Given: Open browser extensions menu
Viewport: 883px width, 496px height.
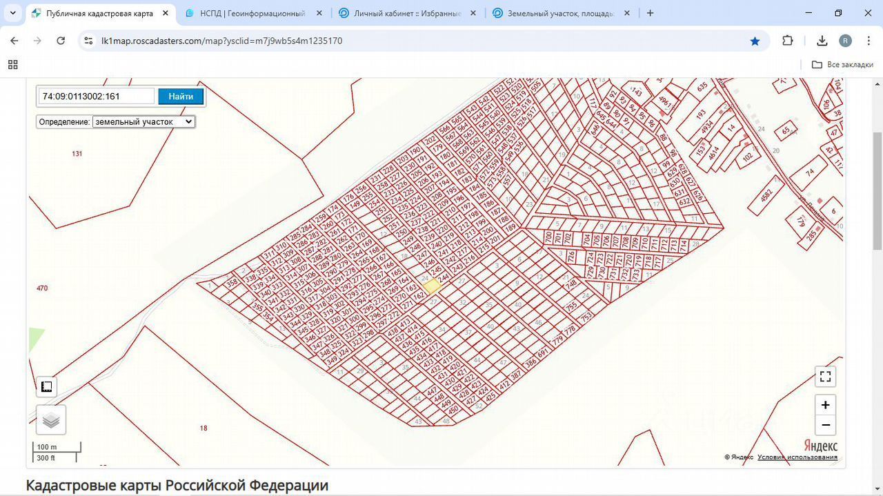Looking at the screenshot, I should [x=788, y=41].
